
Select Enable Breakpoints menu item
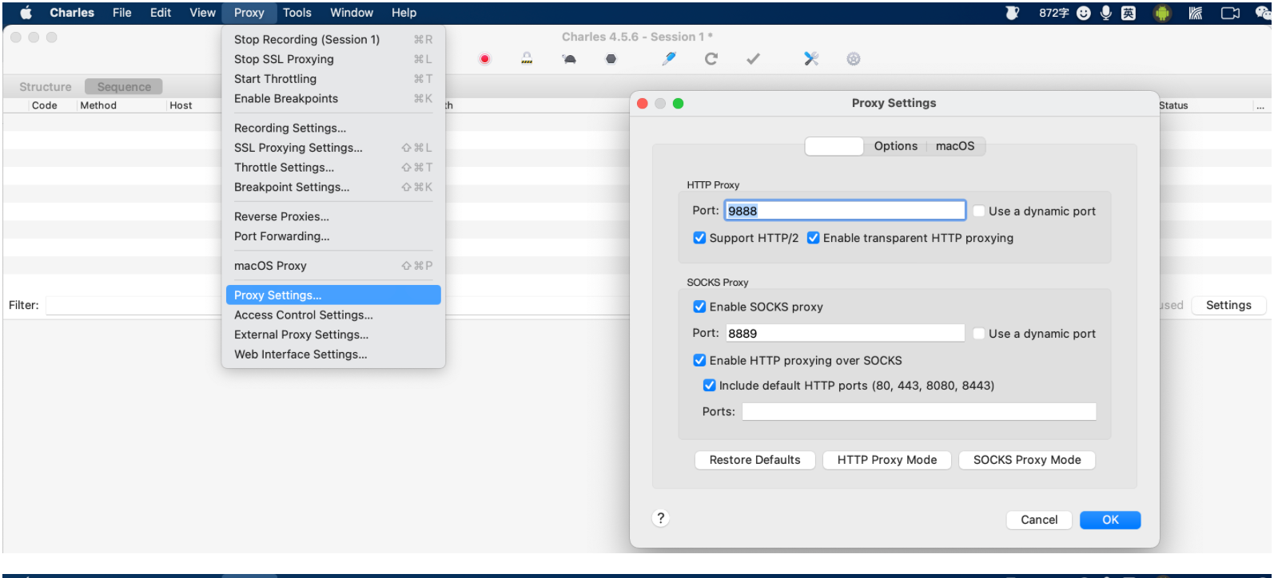click(333, 99)
